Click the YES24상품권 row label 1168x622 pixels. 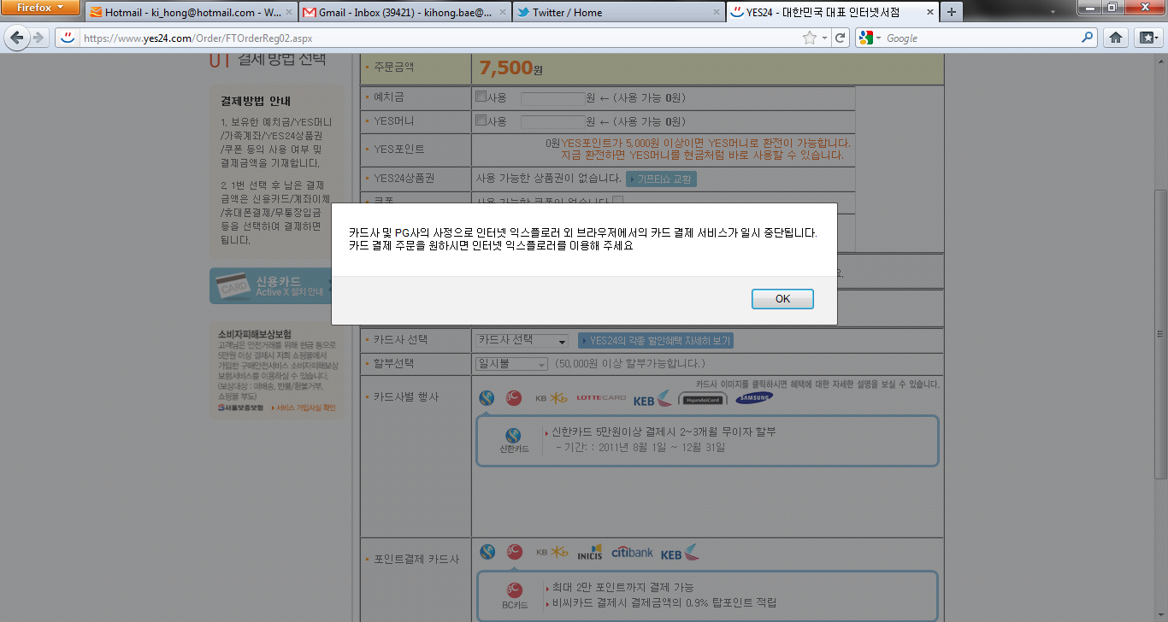(x=404, y=179)
